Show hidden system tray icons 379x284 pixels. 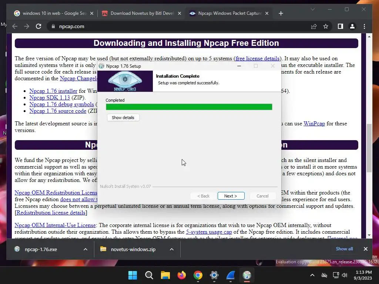(312, 275)
